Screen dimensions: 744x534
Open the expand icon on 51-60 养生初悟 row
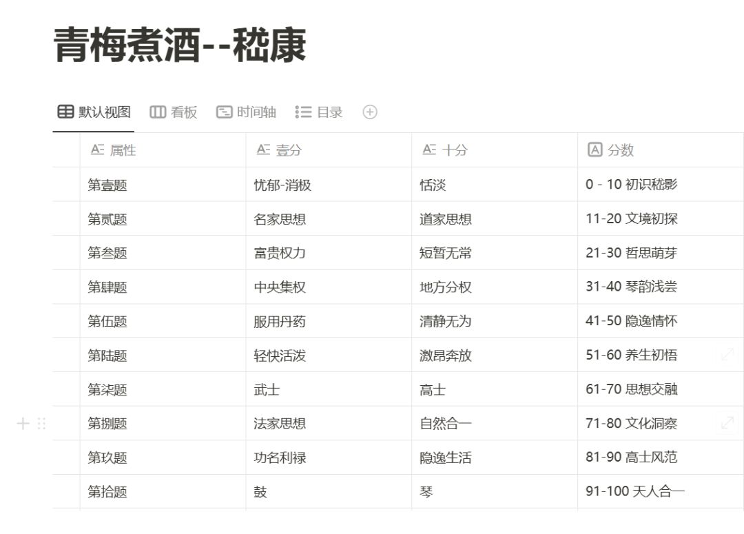click(727, 354)
